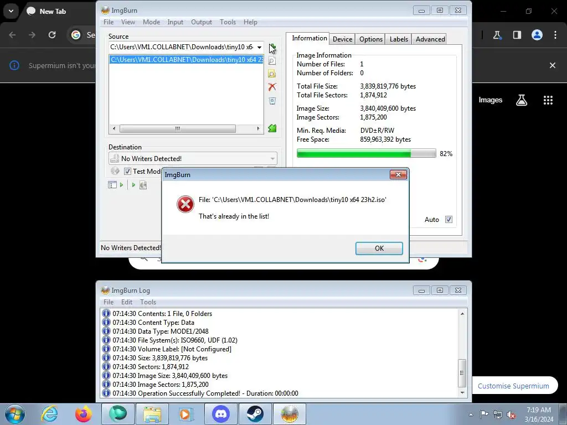Open ImgBurn Mode menu
Screen dimensions: 567x425
pos(151,22)
